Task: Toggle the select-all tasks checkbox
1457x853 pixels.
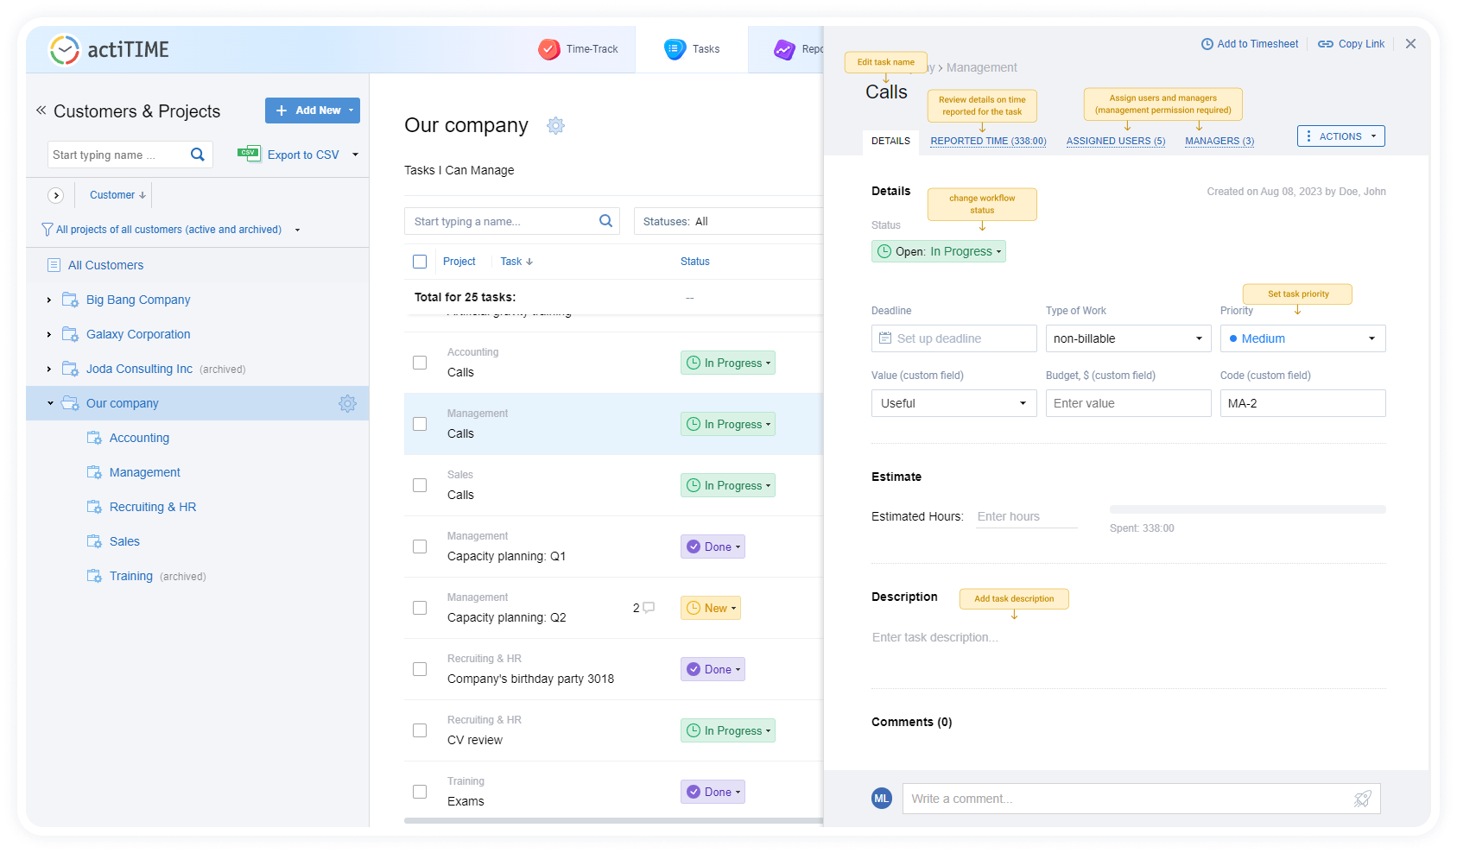Action: click(x=420, y=262)
